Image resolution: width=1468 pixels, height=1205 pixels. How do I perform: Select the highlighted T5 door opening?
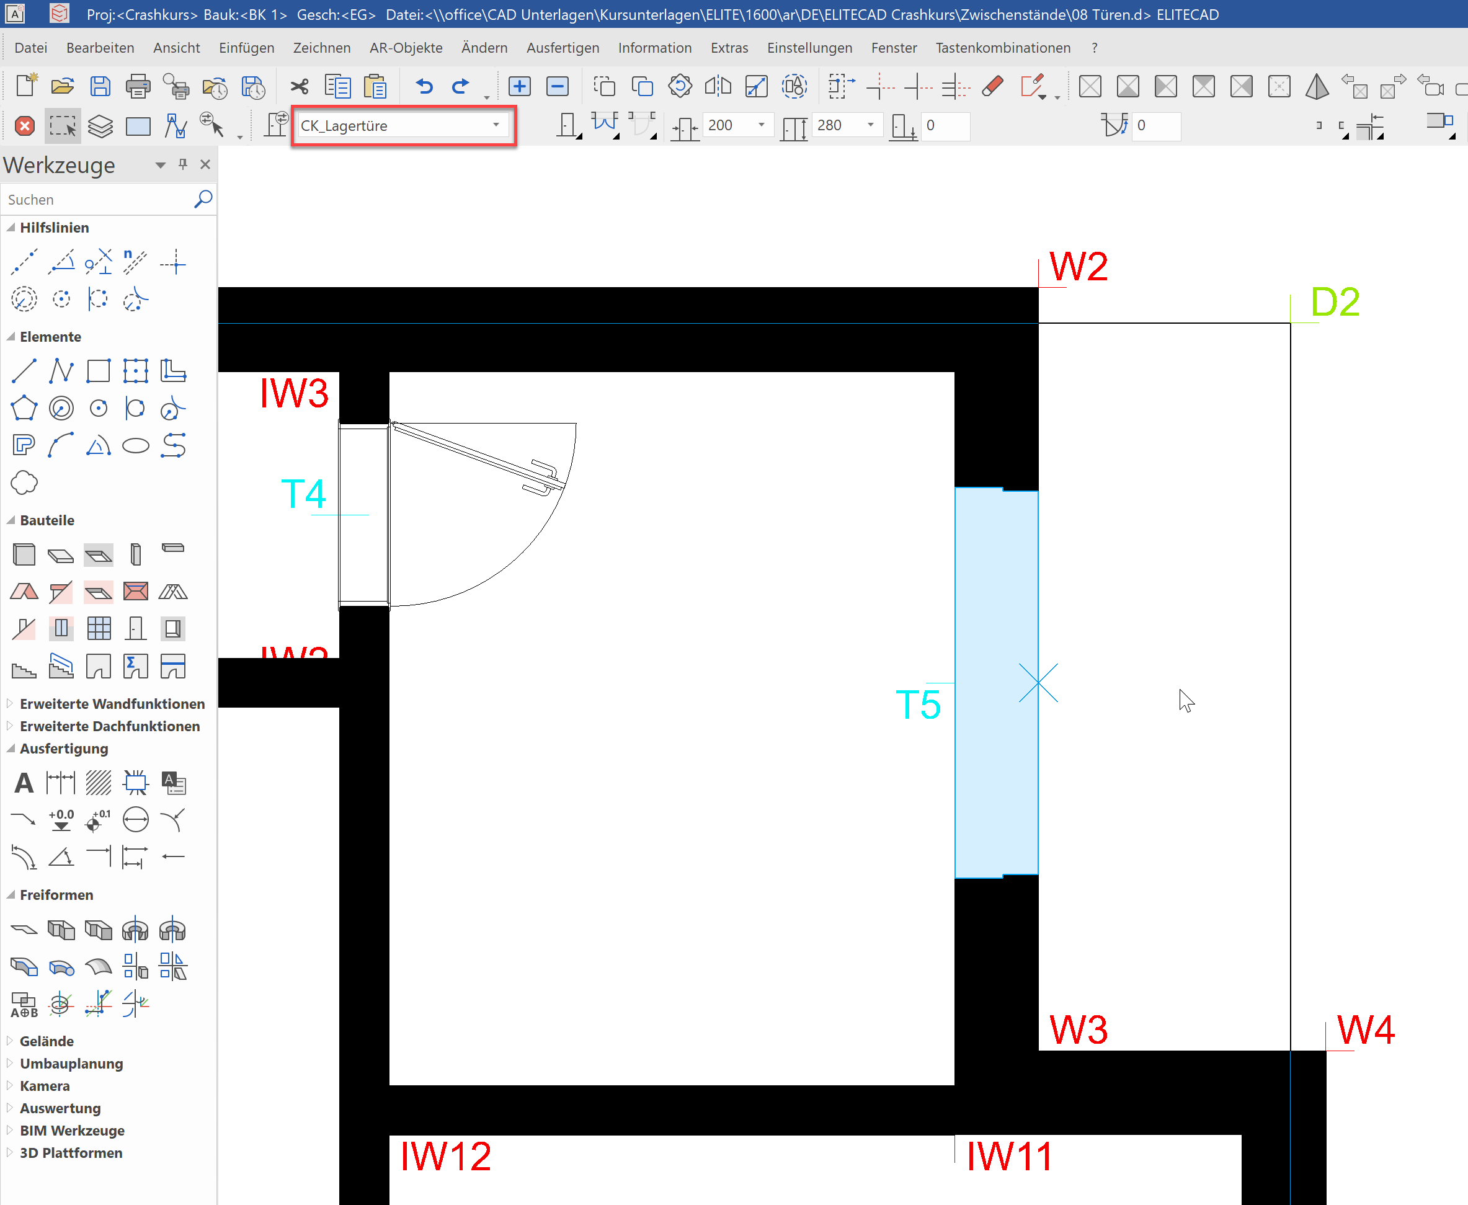[x=996, y=682]
